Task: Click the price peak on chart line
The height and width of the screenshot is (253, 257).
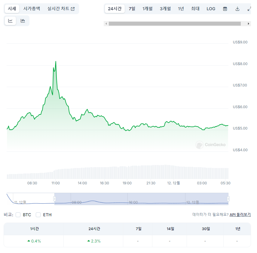Action: pos(56,61)
